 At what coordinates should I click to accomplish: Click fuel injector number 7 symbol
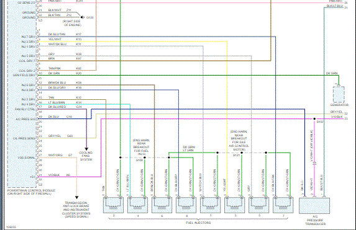[283, 205]
